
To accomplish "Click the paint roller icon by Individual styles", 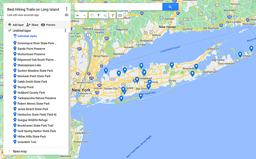I will point(15,36).
